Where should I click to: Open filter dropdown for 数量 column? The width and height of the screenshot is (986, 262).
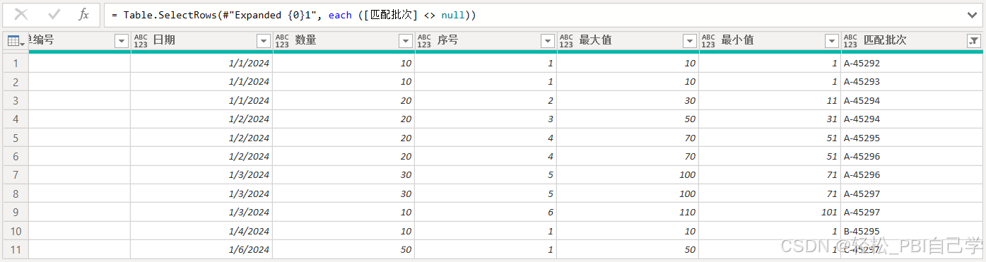pos(405,42)
